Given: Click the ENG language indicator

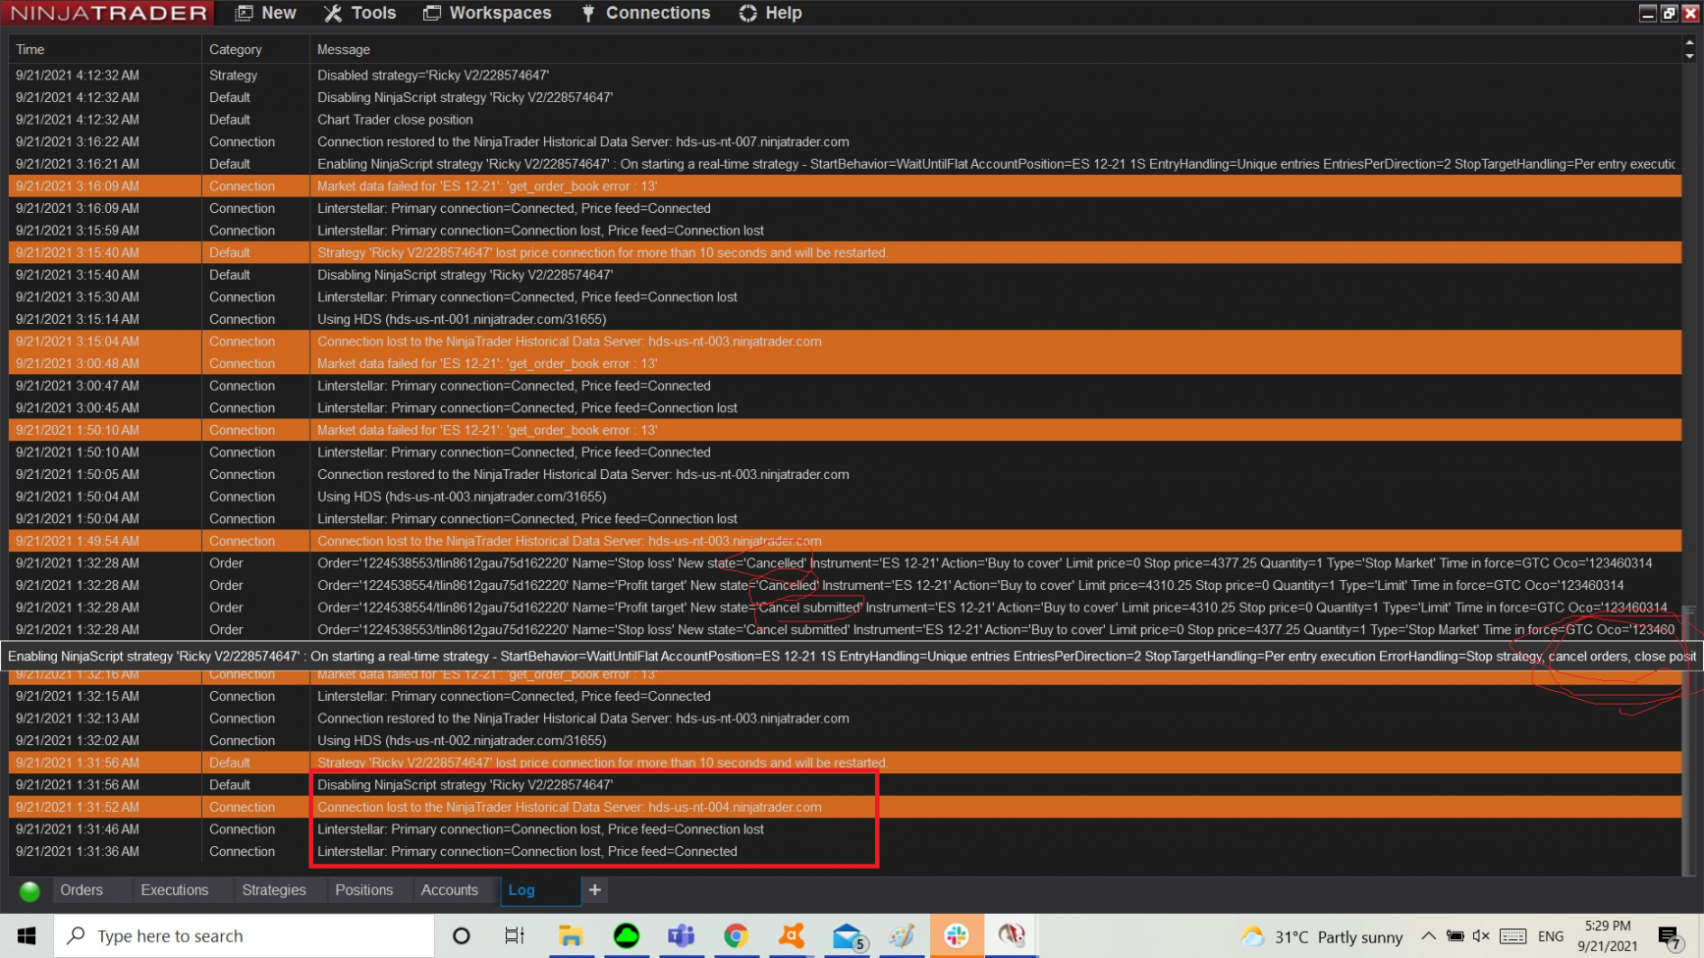Looking at the screenshot, I should pyautogui.click(x=1551, y=936).
